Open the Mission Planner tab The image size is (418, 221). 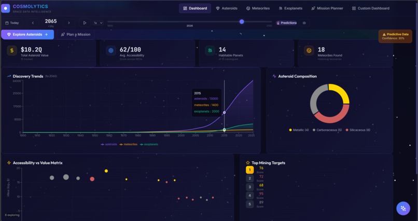click(x=327, y=8)
